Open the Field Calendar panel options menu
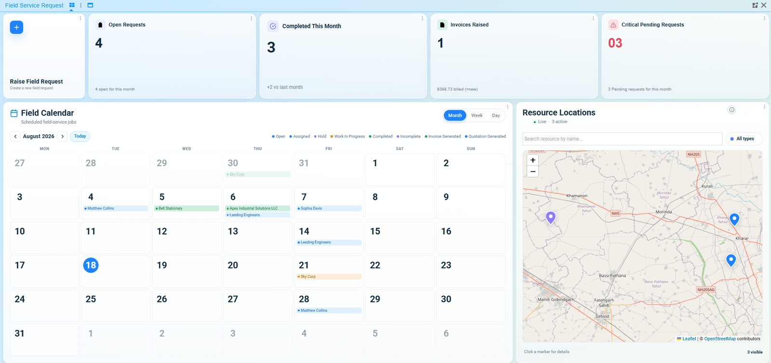Screen dimensions: 771x363 507,107
